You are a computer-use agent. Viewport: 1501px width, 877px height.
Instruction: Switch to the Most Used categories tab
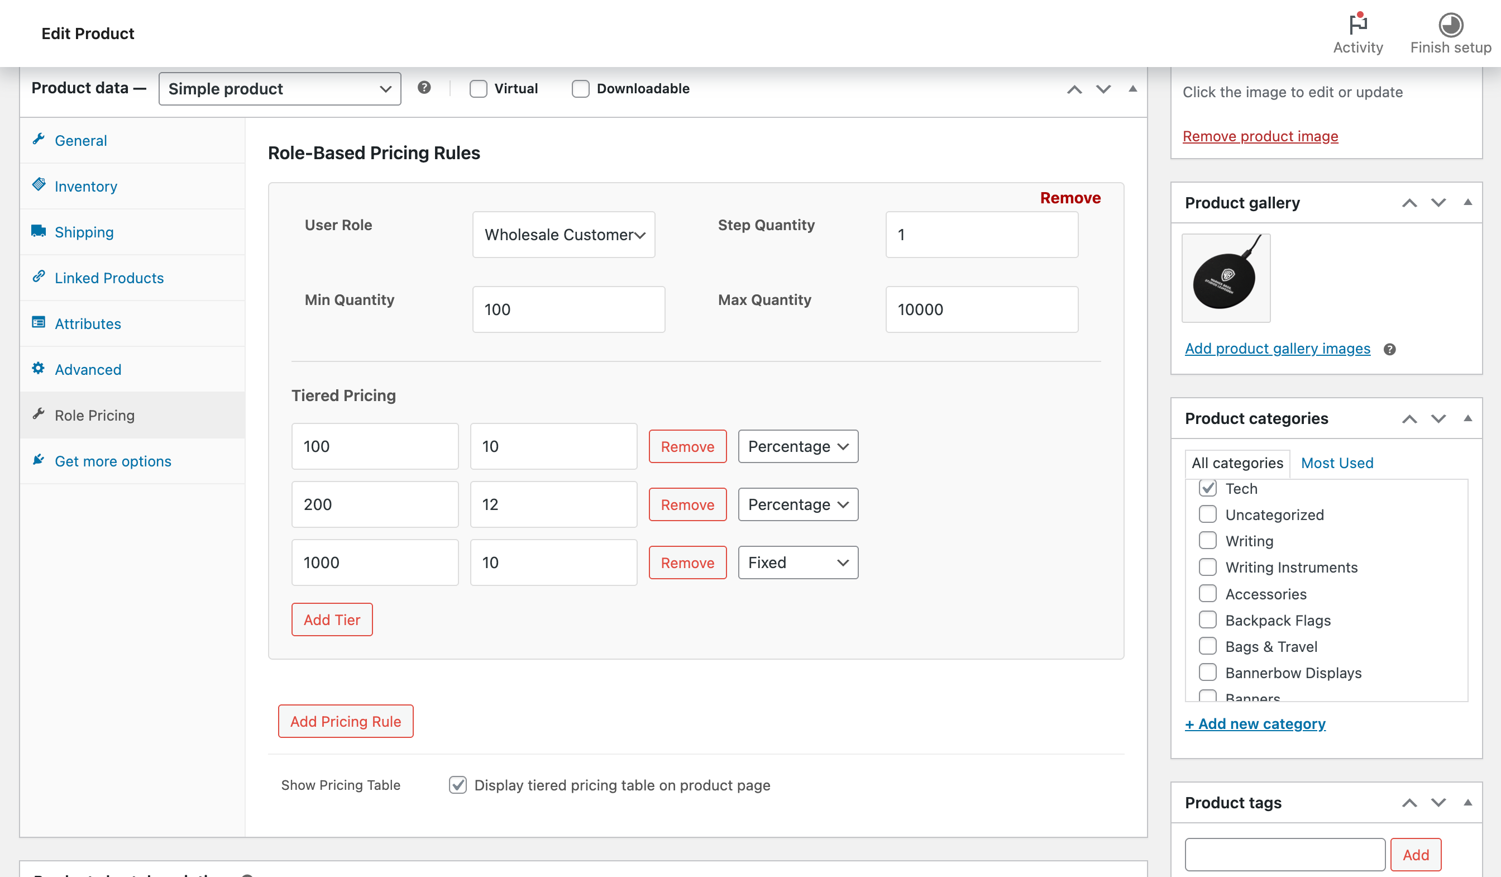coord(1337,463)
